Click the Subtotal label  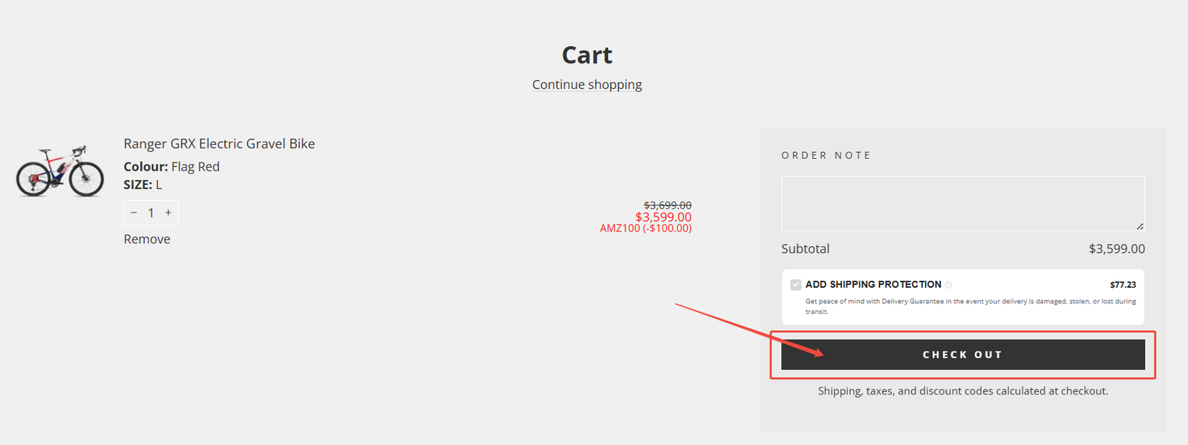point(806,249)
